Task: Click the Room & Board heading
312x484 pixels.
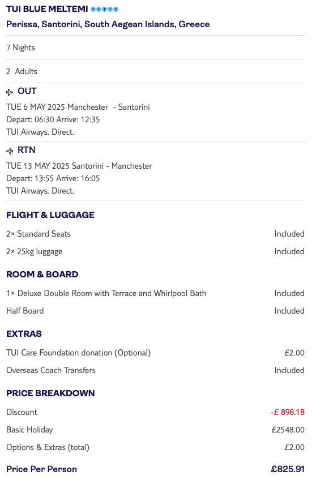Action: click(42, 275)
